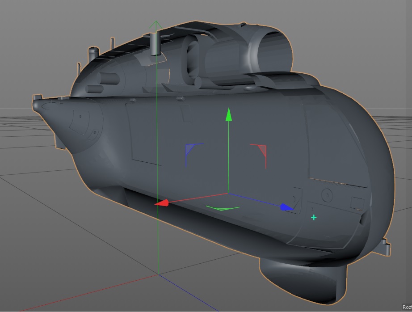Click the pointed nose tip at left end
412x312 pixels.
click(36, 105)
